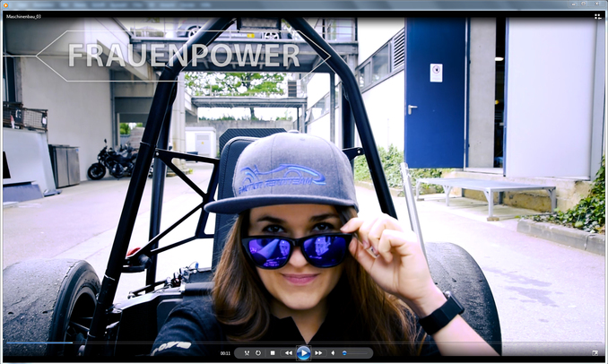Click the 00:11 elapsed time display

(x=226, y=353)
